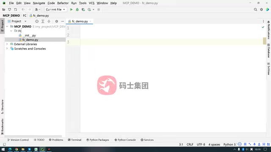Open the Notifications side panel

pos(268,30)
